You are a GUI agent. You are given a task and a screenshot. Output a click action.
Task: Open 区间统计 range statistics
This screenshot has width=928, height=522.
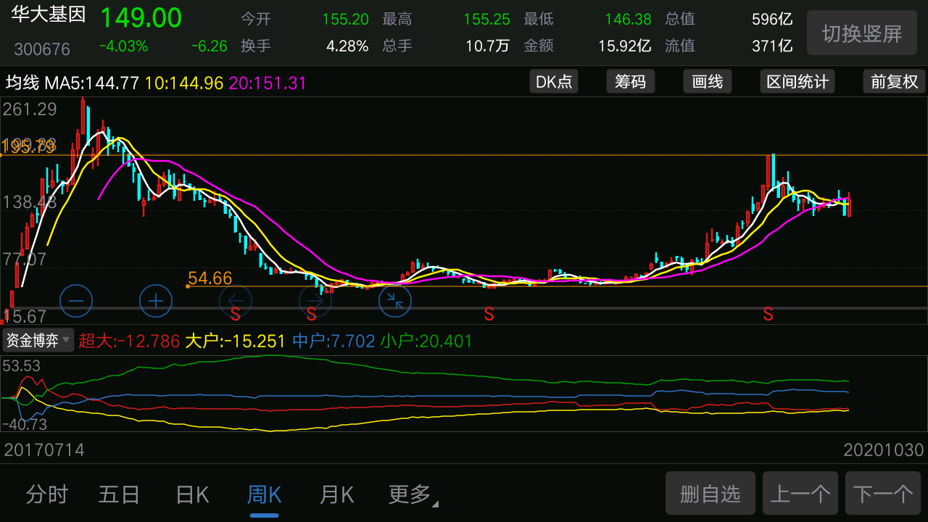[x=797, y=82]
